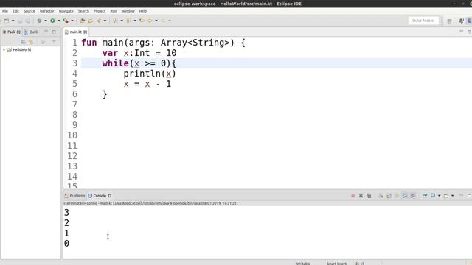Open the Next Annotation dropdown arrow
The image size is (472, 265).
tap(122, 21)
